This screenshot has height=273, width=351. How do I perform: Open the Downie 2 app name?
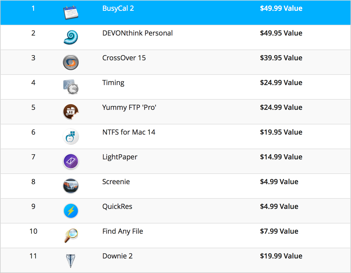tap(118, 256)
